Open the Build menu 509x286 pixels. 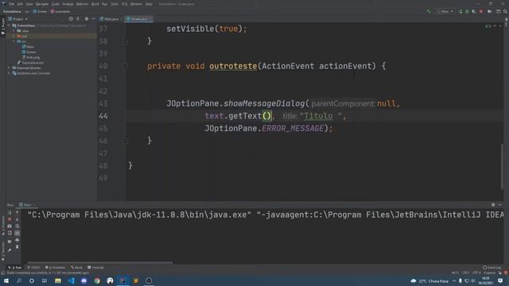pos(95,4)
